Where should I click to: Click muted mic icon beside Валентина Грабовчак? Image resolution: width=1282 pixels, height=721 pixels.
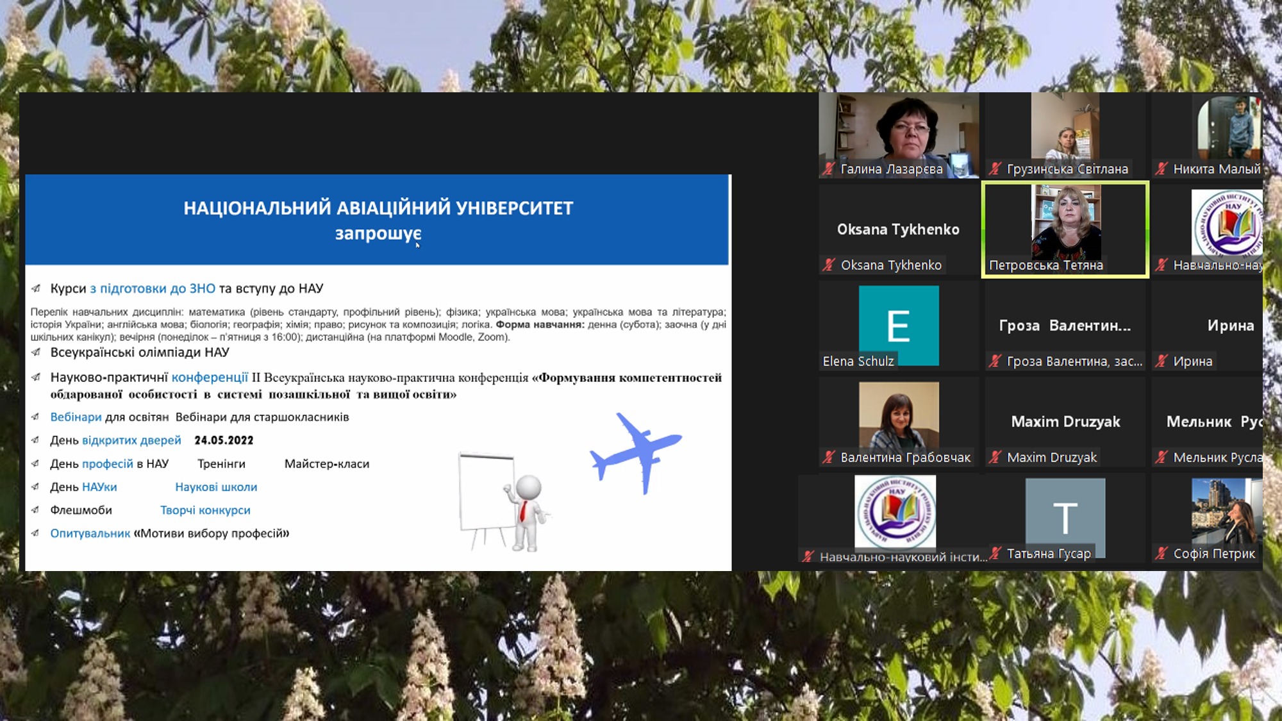829,458
